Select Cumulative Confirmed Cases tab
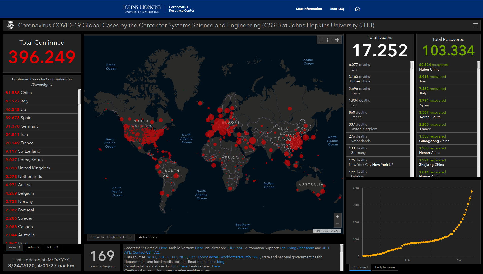Image resolution: width=483 pixels, height=274 pixels. 111,237
